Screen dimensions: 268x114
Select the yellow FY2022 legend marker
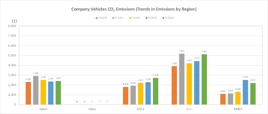click(129, 18)
